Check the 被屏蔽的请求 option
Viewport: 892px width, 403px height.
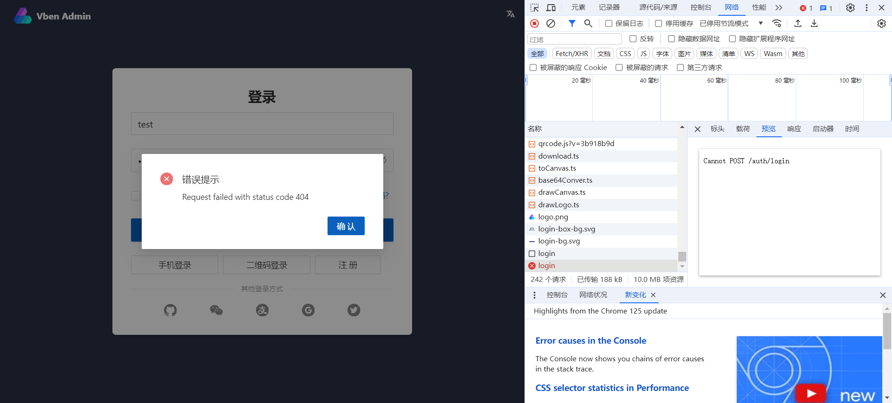click(x=619, y=68)
